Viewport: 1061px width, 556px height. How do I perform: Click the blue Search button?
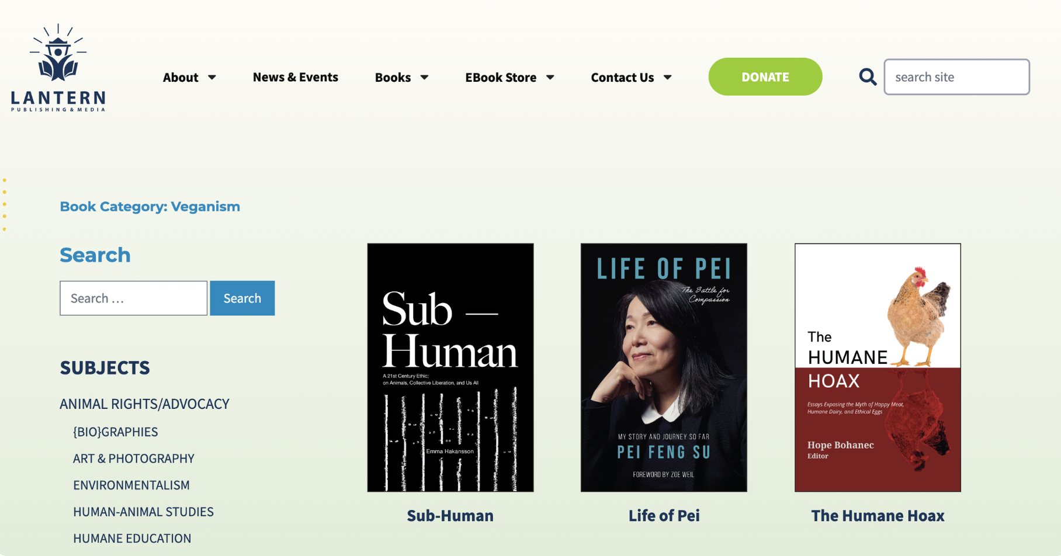(x=242, y=298)
